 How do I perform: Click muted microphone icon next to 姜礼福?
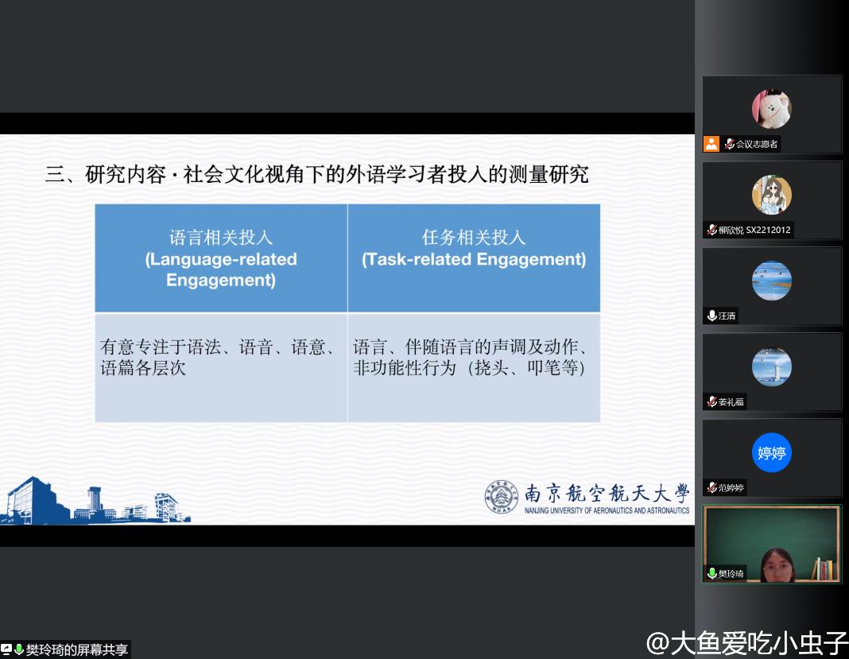711,401
